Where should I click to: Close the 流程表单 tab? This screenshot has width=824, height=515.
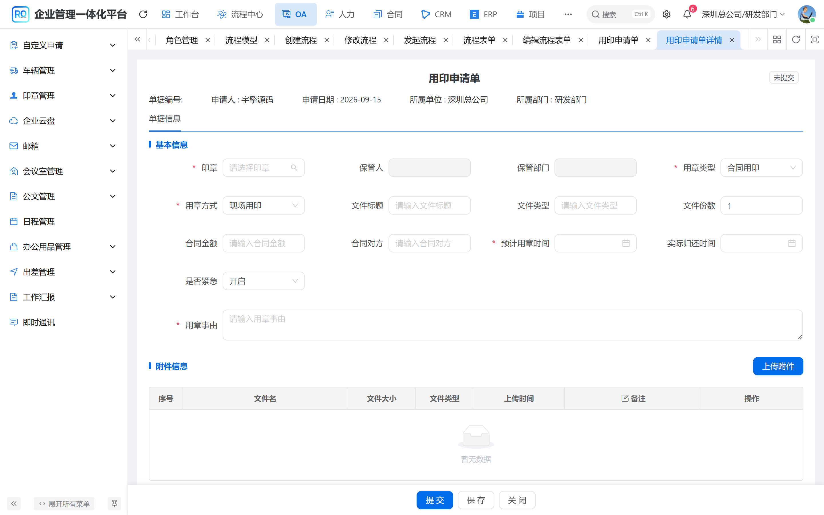(505, 40)
